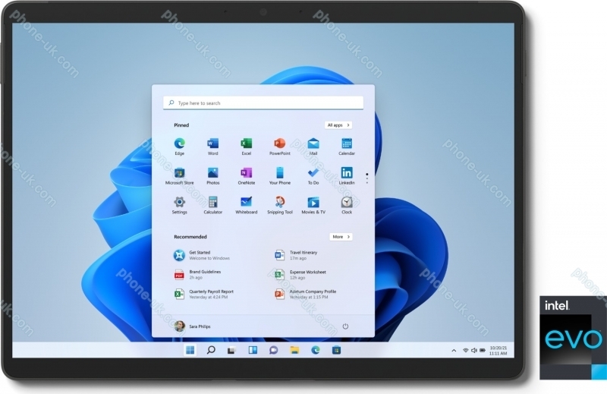Image resolution: width=607 pixels, height=394 pixels.
Task: Open the Travel Itinerary document
Action: 303,255
